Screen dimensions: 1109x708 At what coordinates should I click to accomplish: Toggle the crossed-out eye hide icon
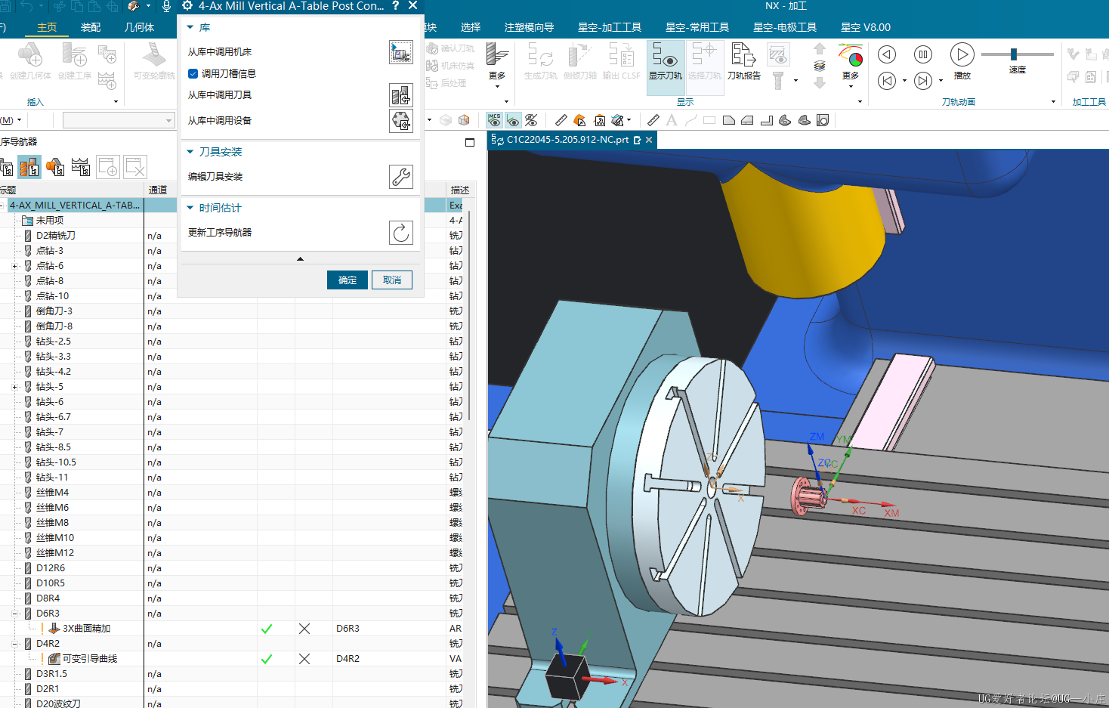[531, 120]
